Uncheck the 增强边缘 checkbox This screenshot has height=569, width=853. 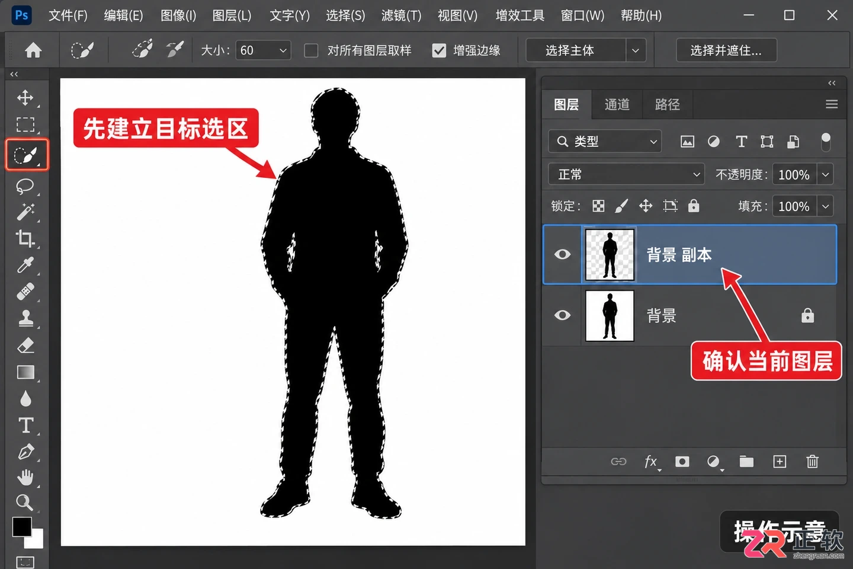(x=439, y=50)
